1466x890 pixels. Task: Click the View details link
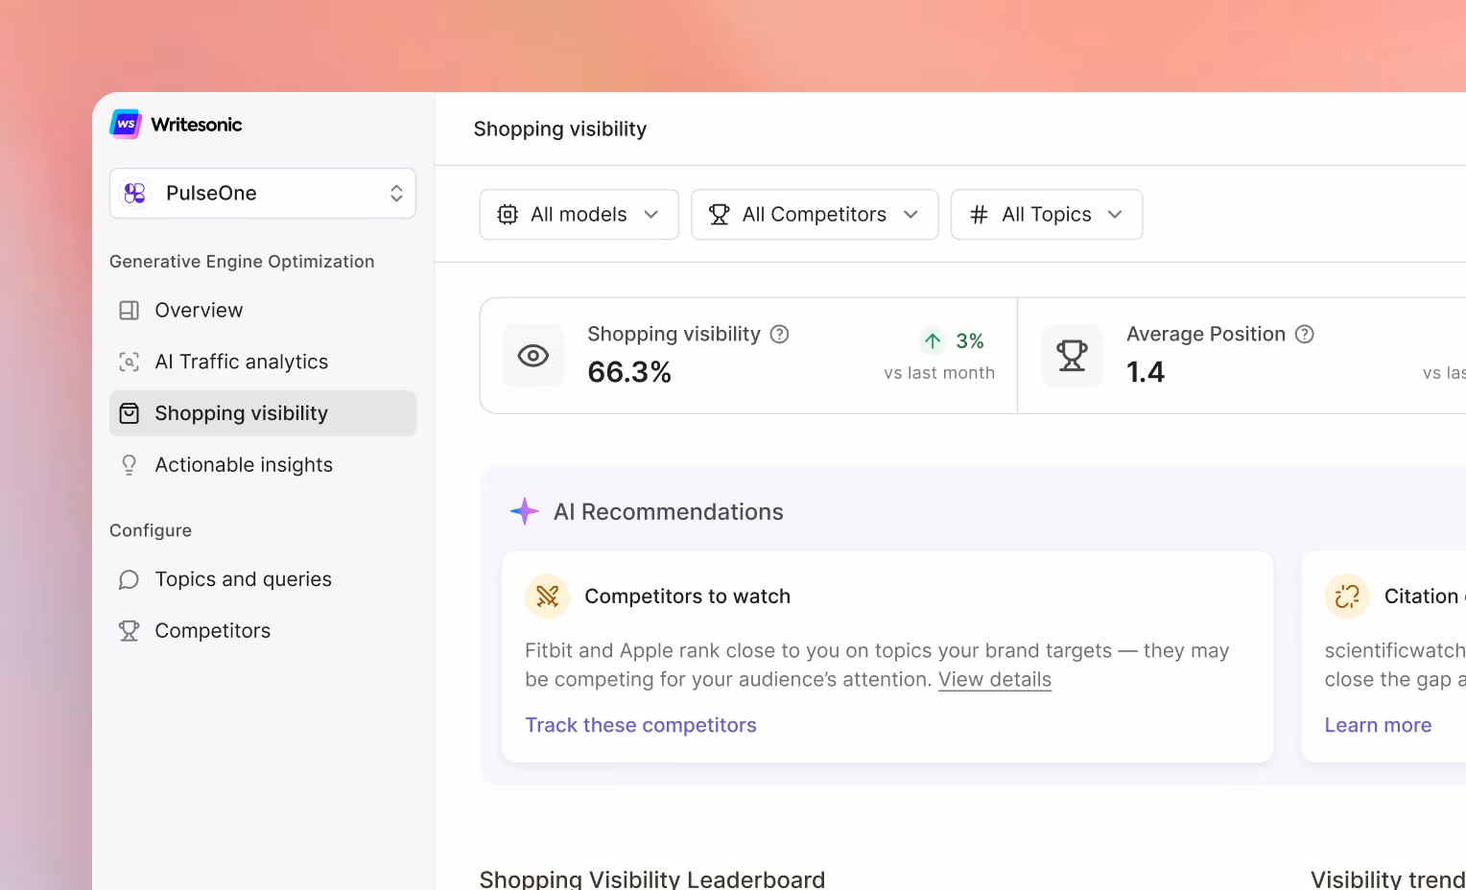[994, 680]
